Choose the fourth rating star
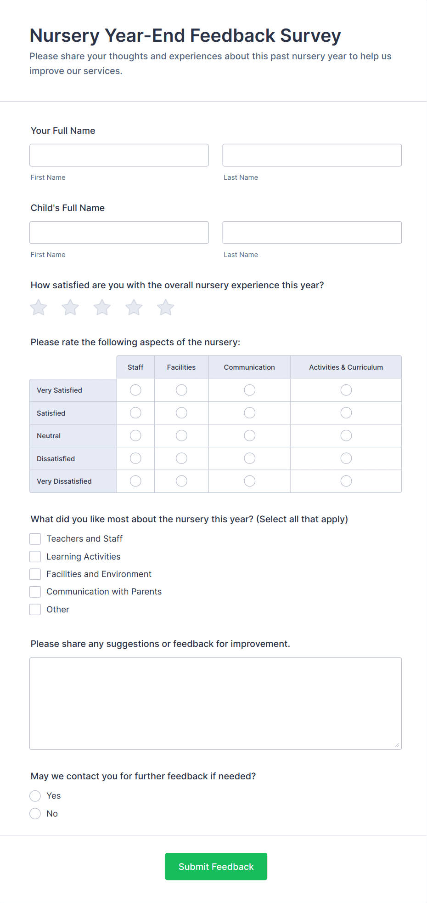Screen dimensions: 427x903 (x=134, y=308)
